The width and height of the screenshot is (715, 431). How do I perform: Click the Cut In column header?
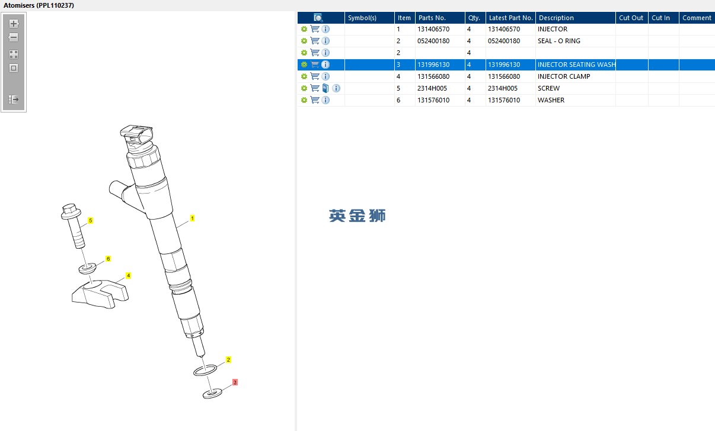(x=663, y=18)
